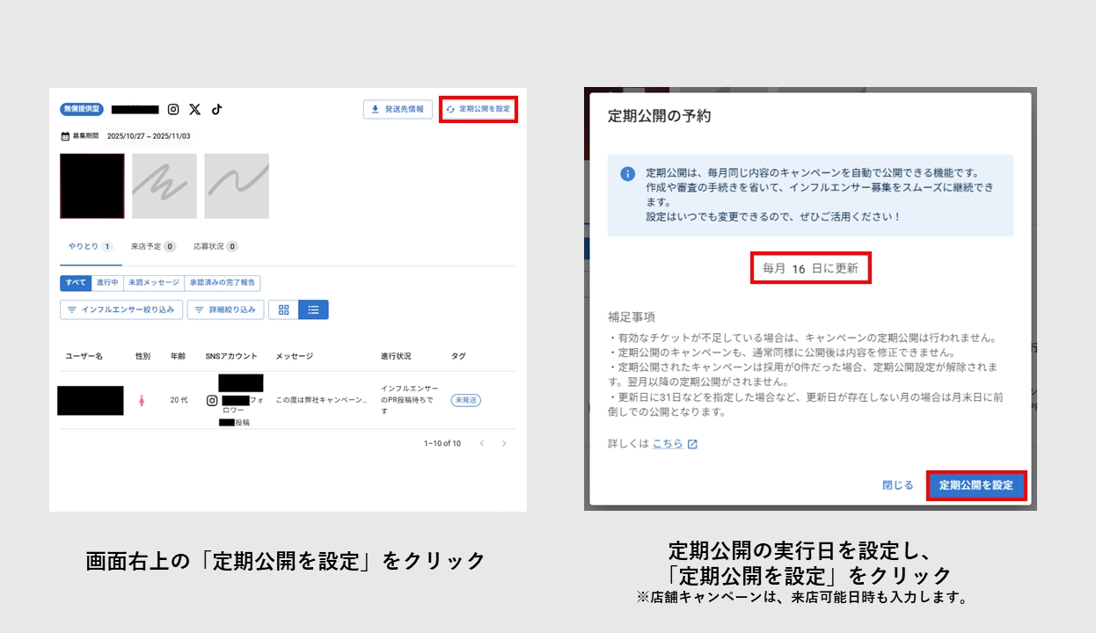Viewport: 1096px width, 633px height.
Task: Click the X (Twitter) platform icon
Action: pyautogui.click(x=194, y=109)
